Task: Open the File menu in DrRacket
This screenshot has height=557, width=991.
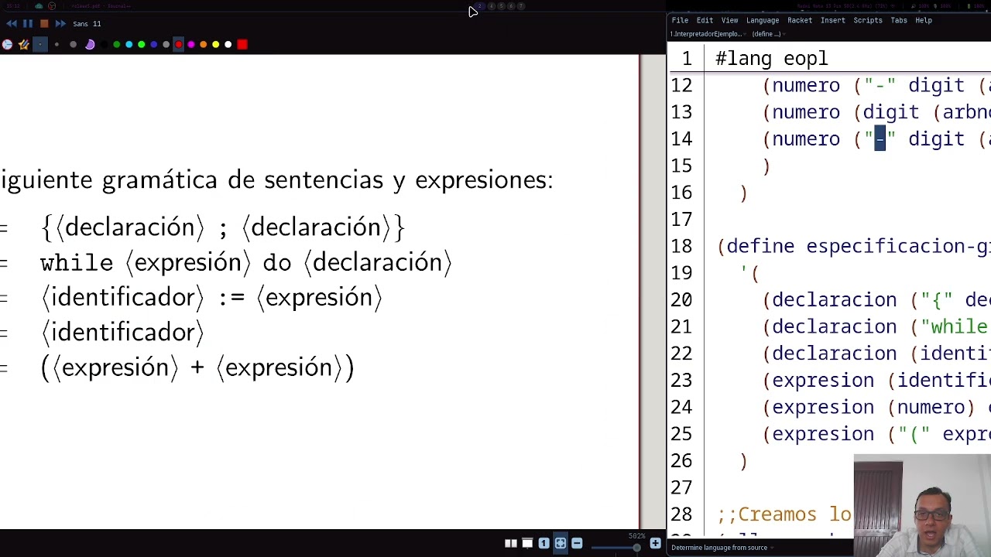Action: coord(680,20)
